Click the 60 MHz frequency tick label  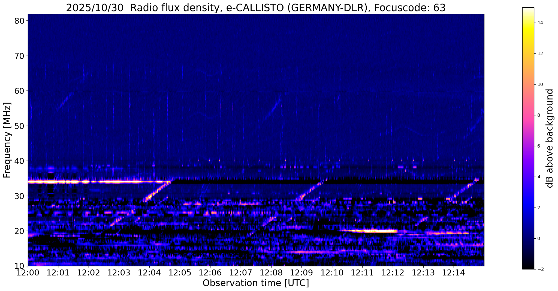point(19,91)
